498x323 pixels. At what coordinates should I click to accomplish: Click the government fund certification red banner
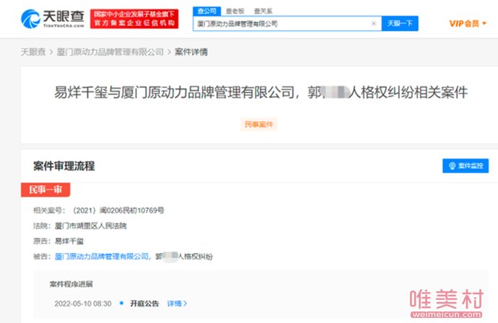click(x=134, y=19)
